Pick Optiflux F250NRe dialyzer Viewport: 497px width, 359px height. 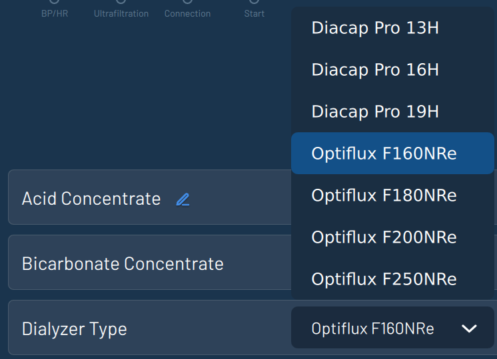384,279
